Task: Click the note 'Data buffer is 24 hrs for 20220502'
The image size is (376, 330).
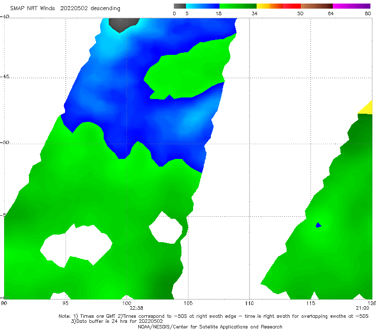Action: click(117, 321)
